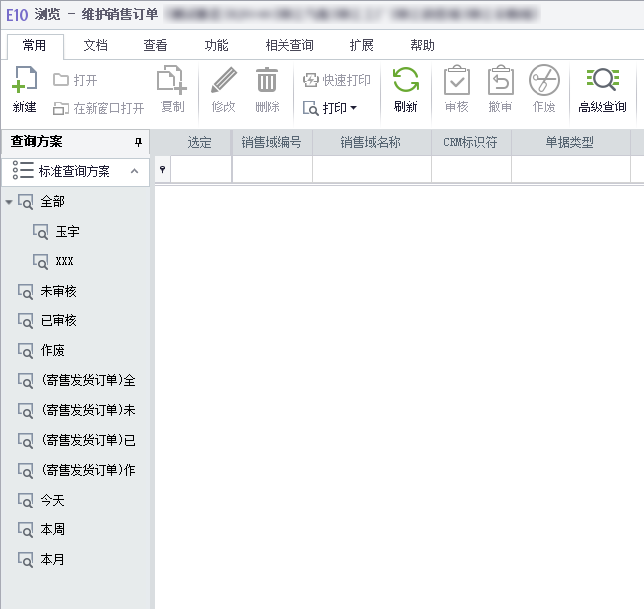
Task: Switch to the 文档 tab
Action: [95, 46]
